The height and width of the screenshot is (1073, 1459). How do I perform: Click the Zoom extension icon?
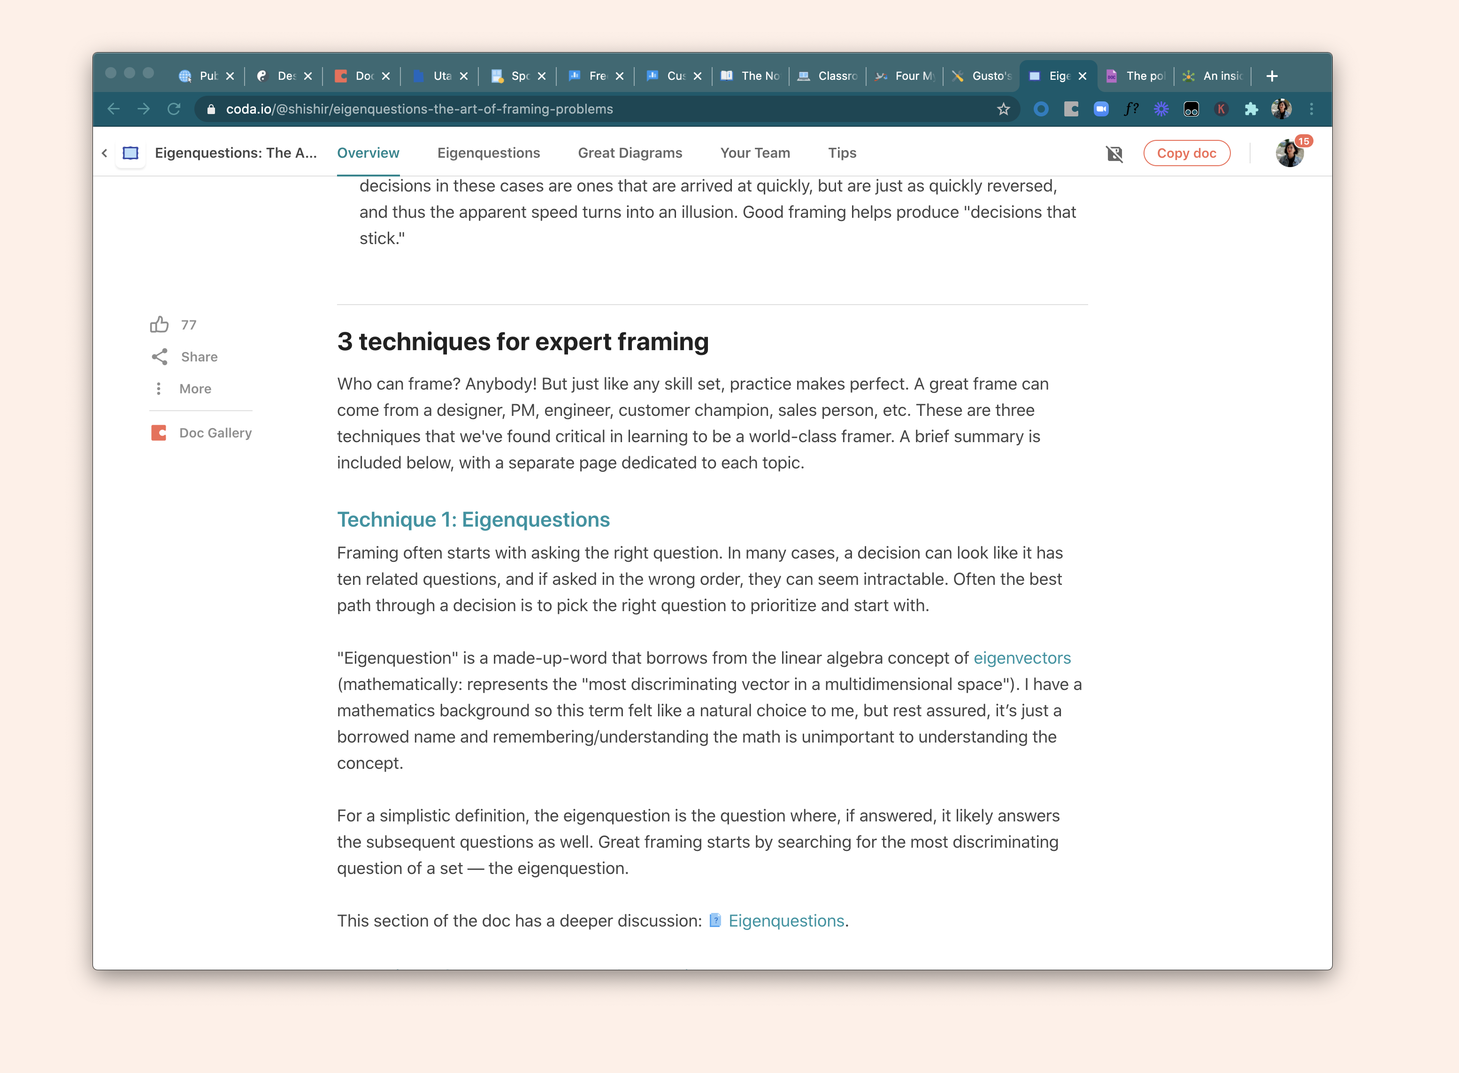(x=1101, y=109)
